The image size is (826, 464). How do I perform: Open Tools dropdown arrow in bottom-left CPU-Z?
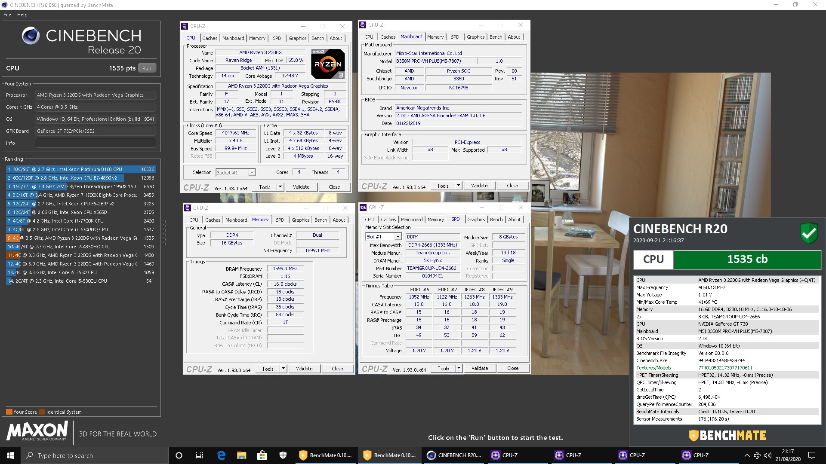(x=283, y=369)
